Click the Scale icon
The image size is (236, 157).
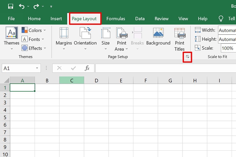(198, 48)
